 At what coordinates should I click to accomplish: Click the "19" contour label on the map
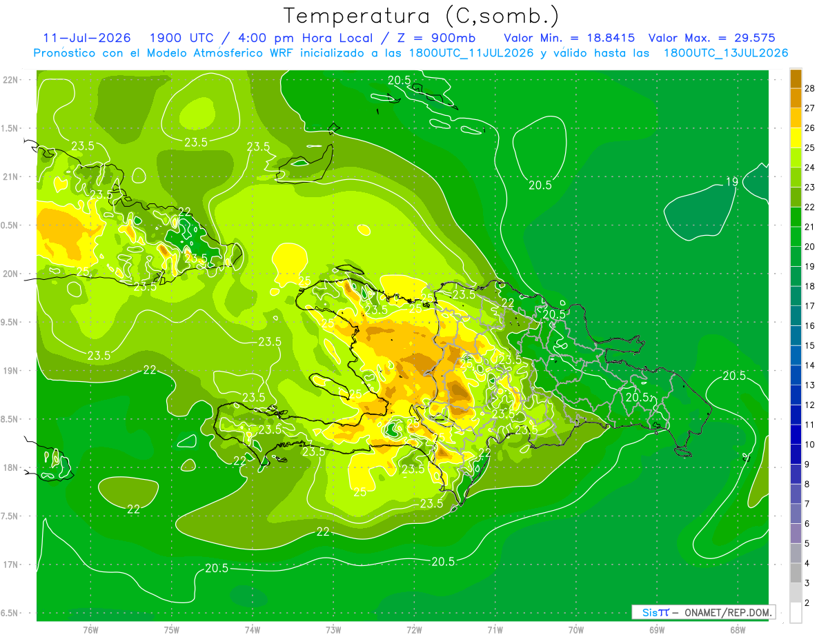[x=733, y=182]
